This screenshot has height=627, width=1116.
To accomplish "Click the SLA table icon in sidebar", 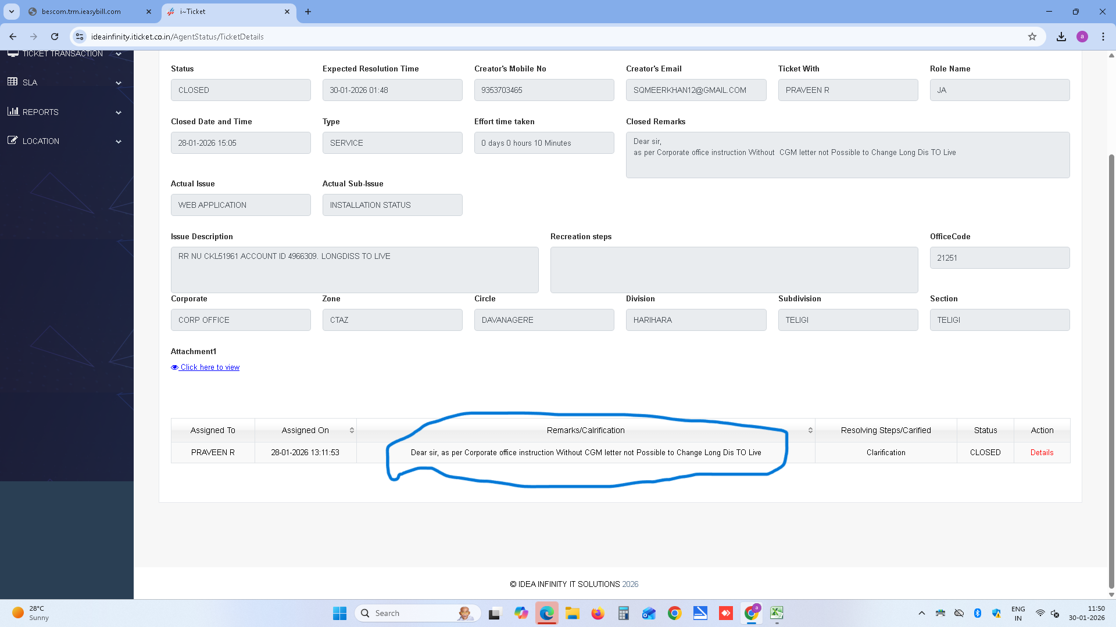I will [x=13, y=82].
